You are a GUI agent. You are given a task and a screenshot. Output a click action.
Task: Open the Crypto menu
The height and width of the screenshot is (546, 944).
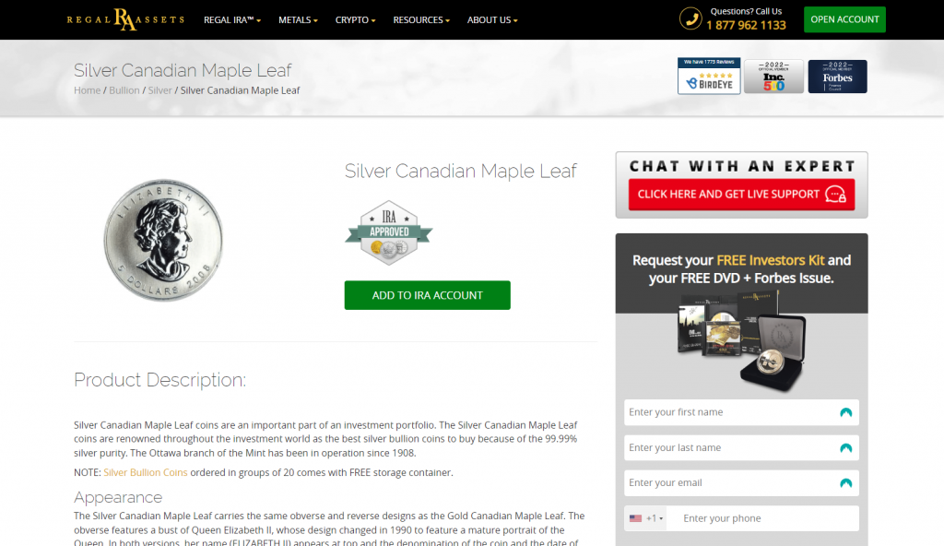[x=355, y=20]
